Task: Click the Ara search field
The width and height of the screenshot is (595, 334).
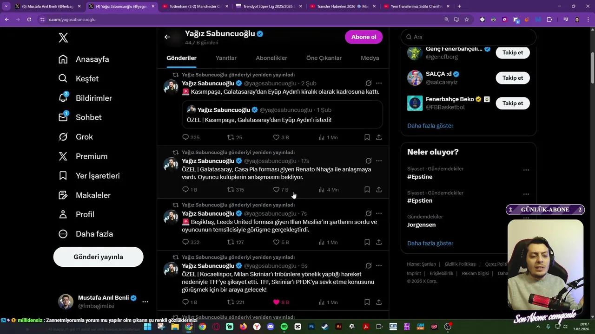Action: [x=469, y=37]
